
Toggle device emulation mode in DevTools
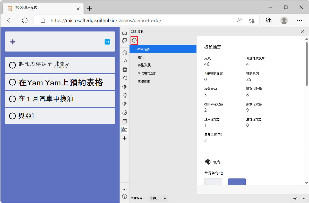click(x=125, y=40)
